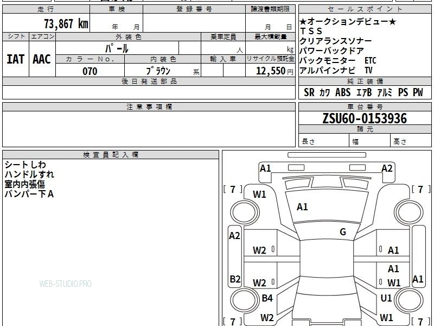The image size is (434, 326).
Task: Click the 幅 dimension label
Action: coord(355,142)
